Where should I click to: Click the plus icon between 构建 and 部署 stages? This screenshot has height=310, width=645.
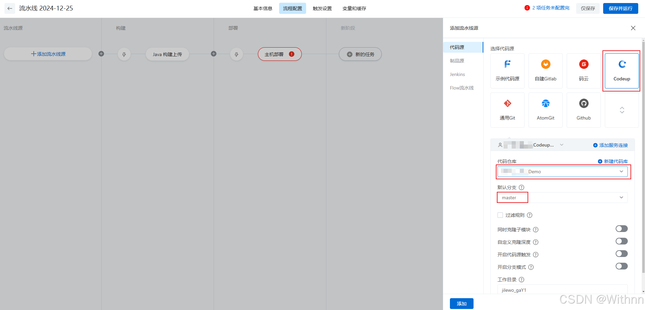213,53
